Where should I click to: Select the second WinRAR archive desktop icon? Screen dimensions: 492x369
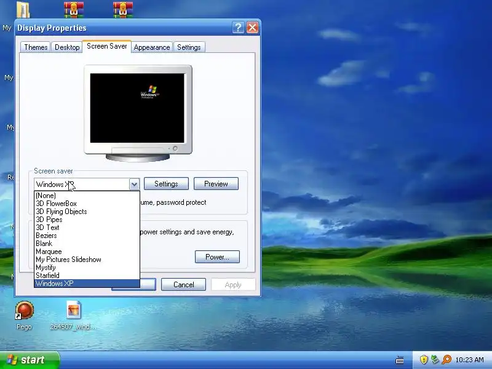point(122,9)
